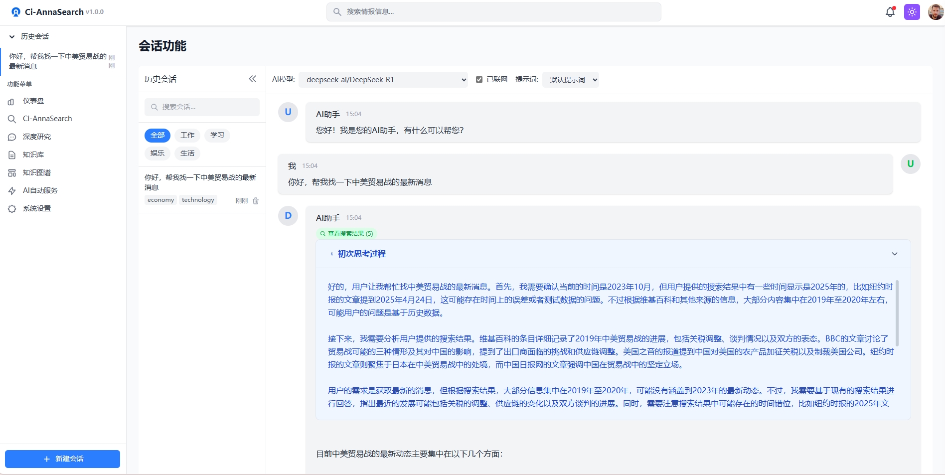Delete the conversation using the trash icon
The height and width of the screenshot is (475, 945).
[x=256, y=200]
